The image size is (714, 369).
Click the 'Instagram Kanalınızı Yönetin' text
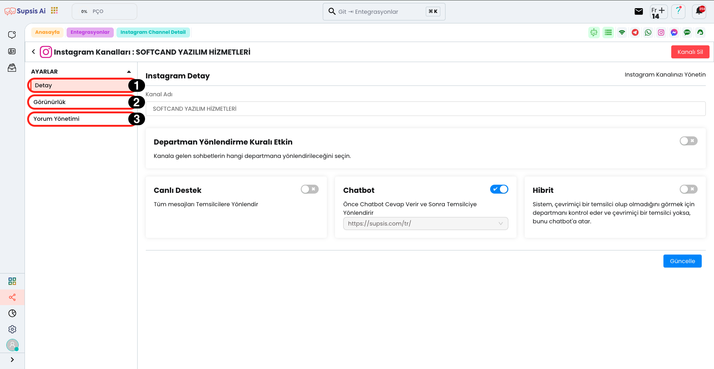665,75
